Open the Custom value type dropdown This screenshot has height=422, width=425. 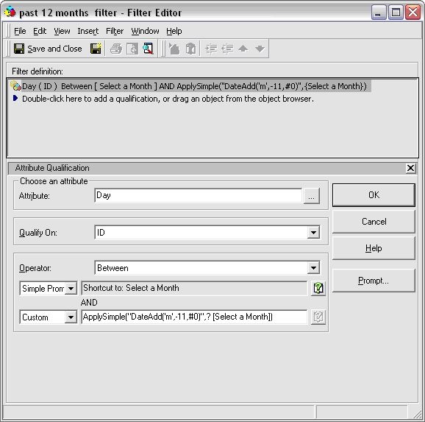(71, 317)
